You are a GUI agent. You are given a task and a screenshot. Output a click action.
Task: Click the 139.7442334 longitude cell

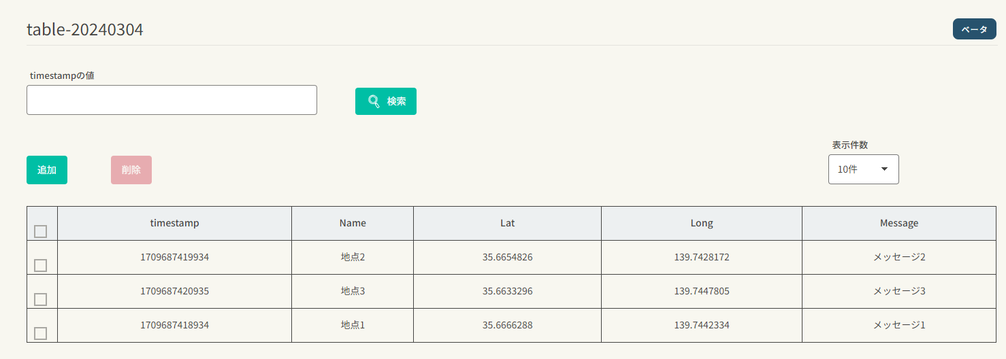point(702,325)
